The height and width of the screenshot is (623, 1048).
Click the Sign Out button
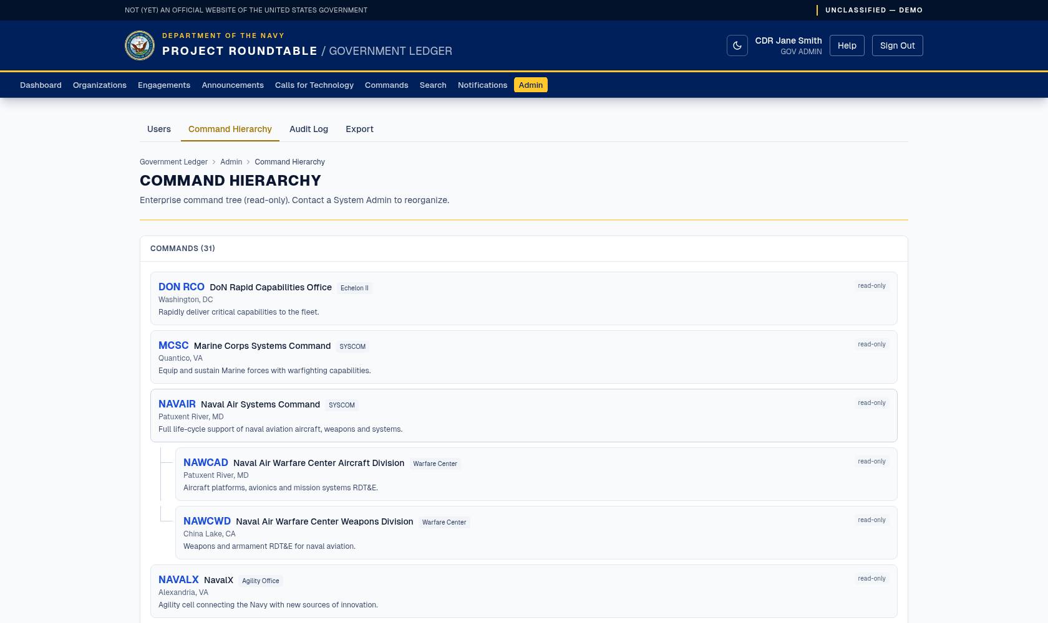897,45
